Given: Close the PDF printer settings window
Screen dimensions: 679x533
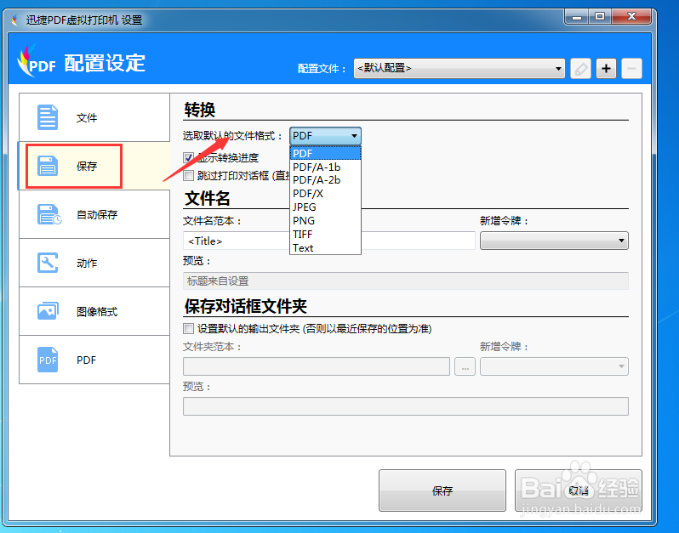Looking at the screenshot, I should (x=631, y=17).
